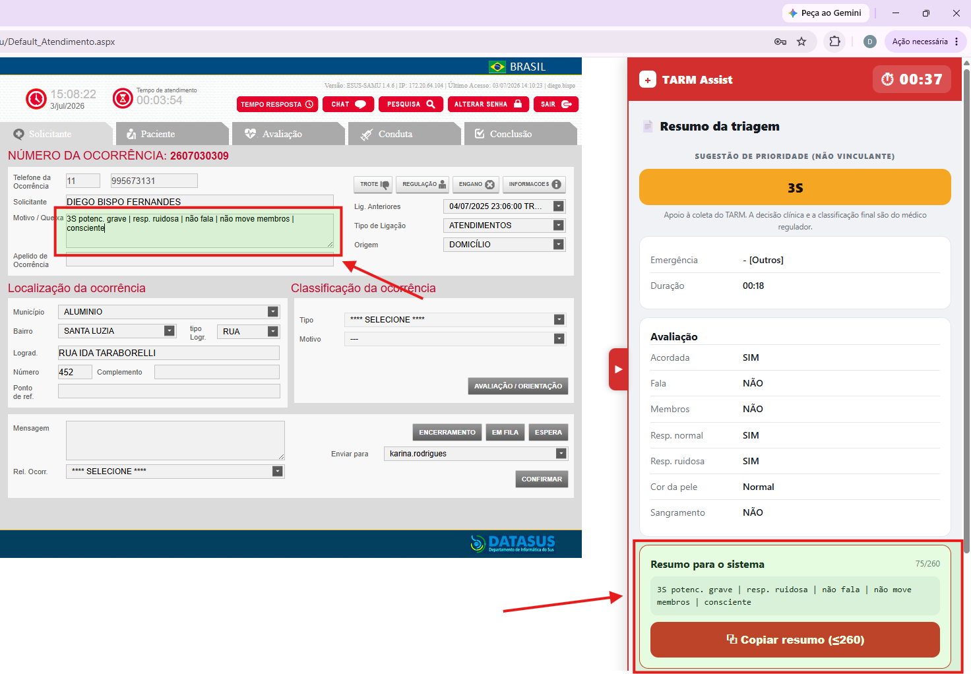971x674 pixels.
Task: Collapse TARM Assist panel with red arrow
Action: tap(618, 369)
